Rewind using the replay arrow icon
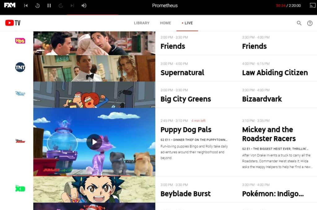 pyautogui.click(x=37, y=5)
